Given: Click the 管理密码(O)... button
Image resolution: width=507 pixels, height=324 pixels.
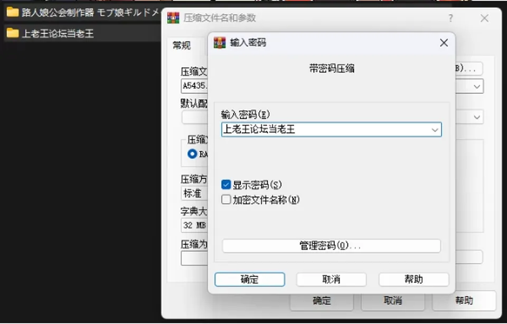Looking at the screenshot, I should (x=332, y=246).
